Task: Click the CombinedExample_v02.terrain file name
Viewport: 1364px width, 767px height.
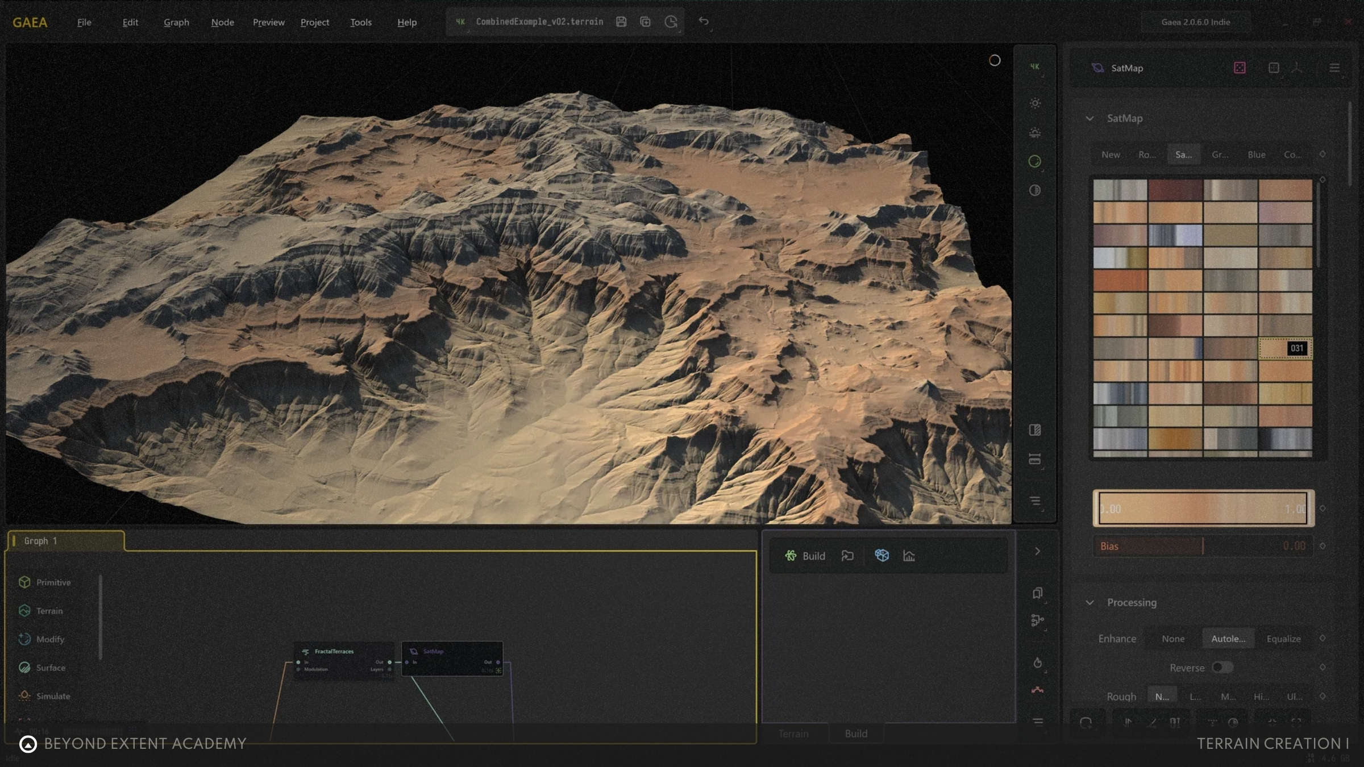Action: [539, 22]
